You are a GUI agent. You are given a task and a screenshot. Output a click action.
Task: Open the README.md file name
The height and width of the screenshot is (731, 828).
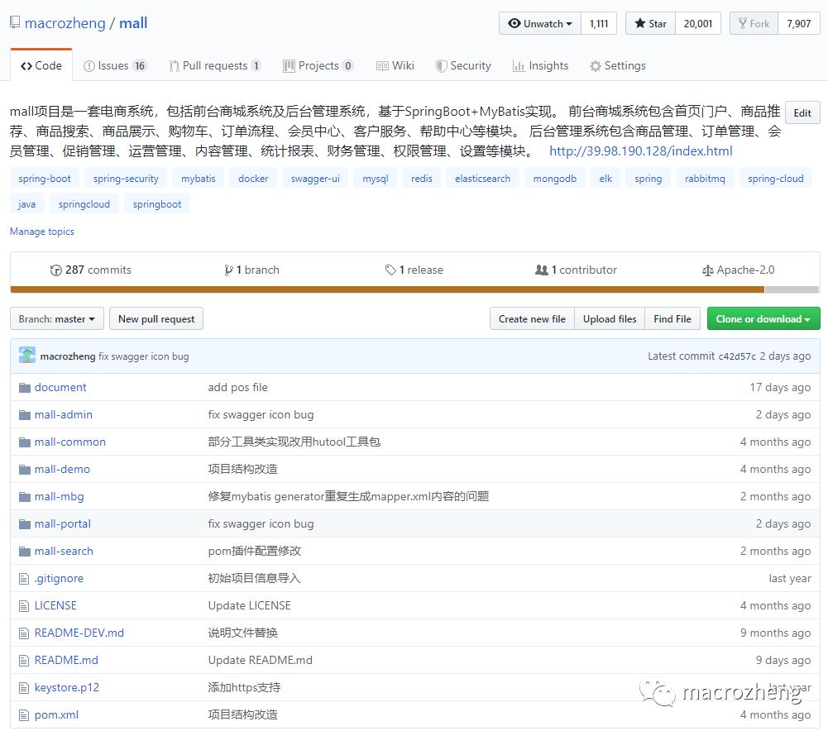66,660
